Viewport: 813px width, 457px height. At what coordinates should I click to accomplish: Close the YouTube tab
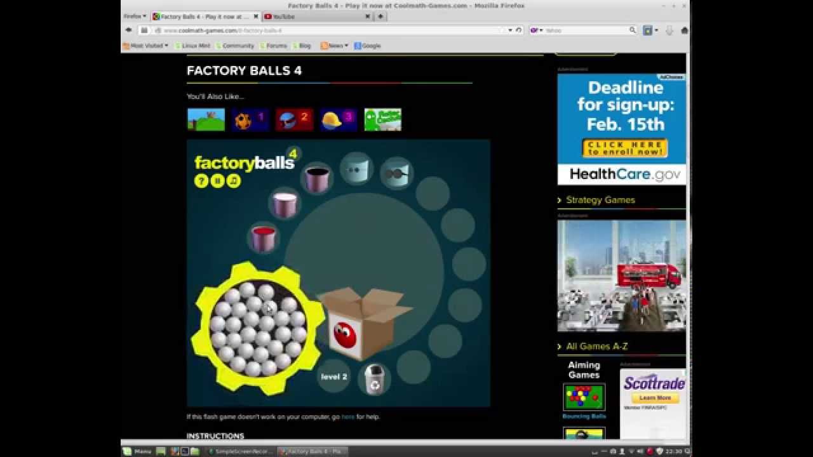368,17
